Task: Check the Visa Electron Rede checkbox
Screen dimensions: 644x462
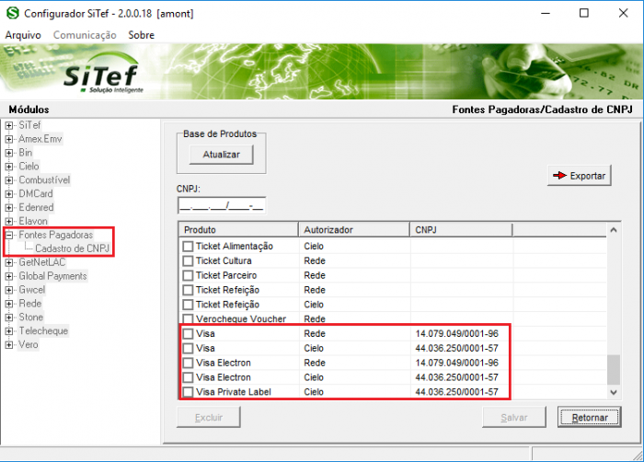Action: pyautogui.click(x=188, y=363)
